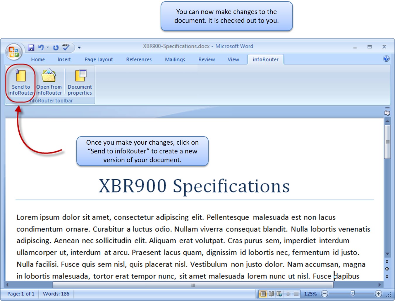Click the horizontal scrollbar thumb

tap(193, 285)
